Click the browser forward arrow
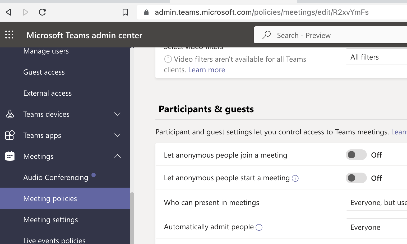Screen dimensions: 407x244 coord(25,12)
